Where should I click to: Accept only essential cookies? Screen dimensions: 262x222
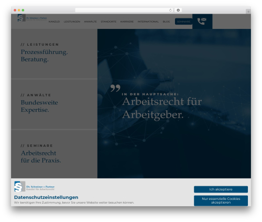pos(221,200)
